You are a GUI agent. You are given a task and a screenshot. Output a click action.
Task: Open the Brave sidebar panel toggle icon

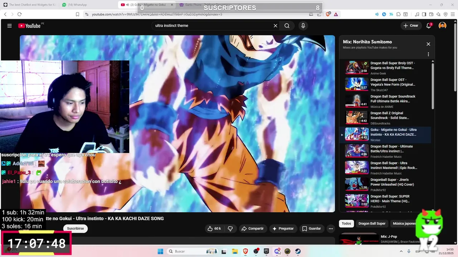coord(424,14)
